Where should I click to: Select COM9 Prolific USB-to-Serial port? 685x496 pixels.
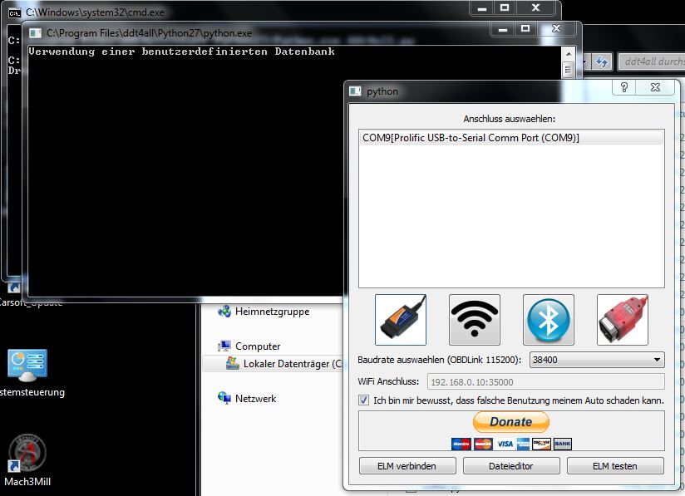point(471,137)
